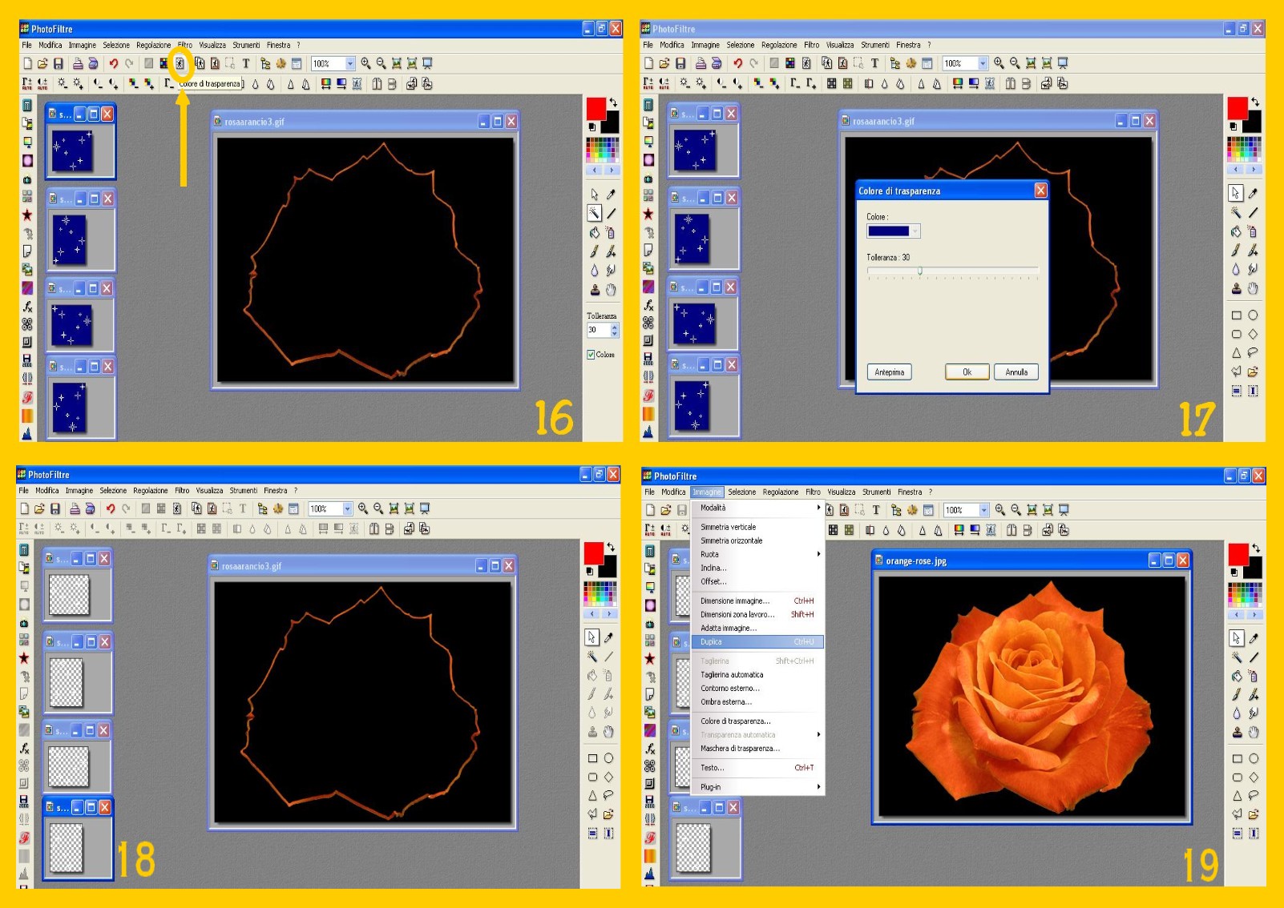Click the Tolleranza value stepper in screenshot 16

tap(615, 330)
